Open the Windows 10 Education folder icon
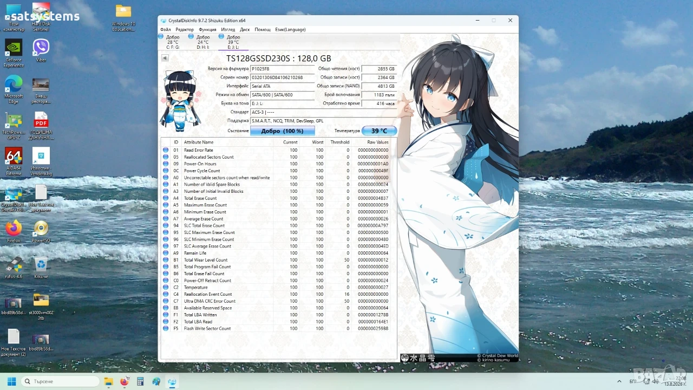Image resolution: width=693 pixels, height=390 pixels. click(123, 18)
